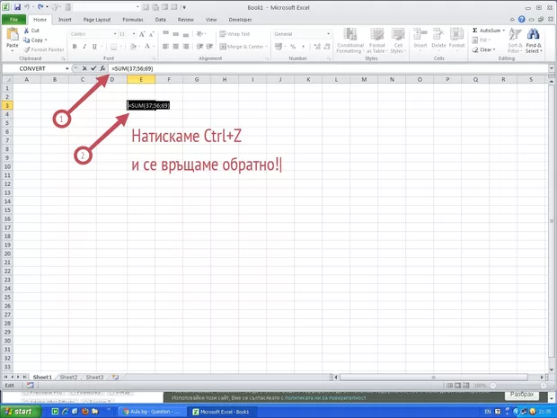The width and height of the screenshot is (557, 418).
Task: Toggle Underline formatting
Action: coord(94,47)
